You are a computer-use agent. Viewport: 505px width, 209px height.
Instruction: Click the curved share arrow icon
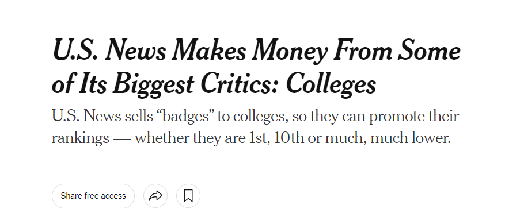(155, 196)
